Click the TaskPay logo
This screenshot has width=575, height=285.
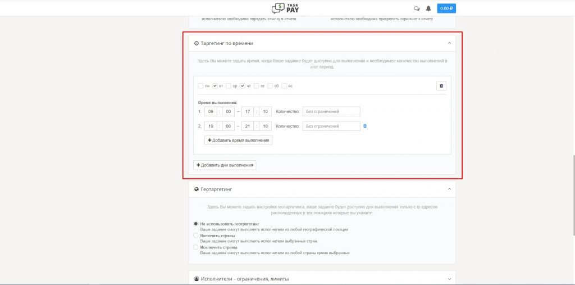pos(285,8)
